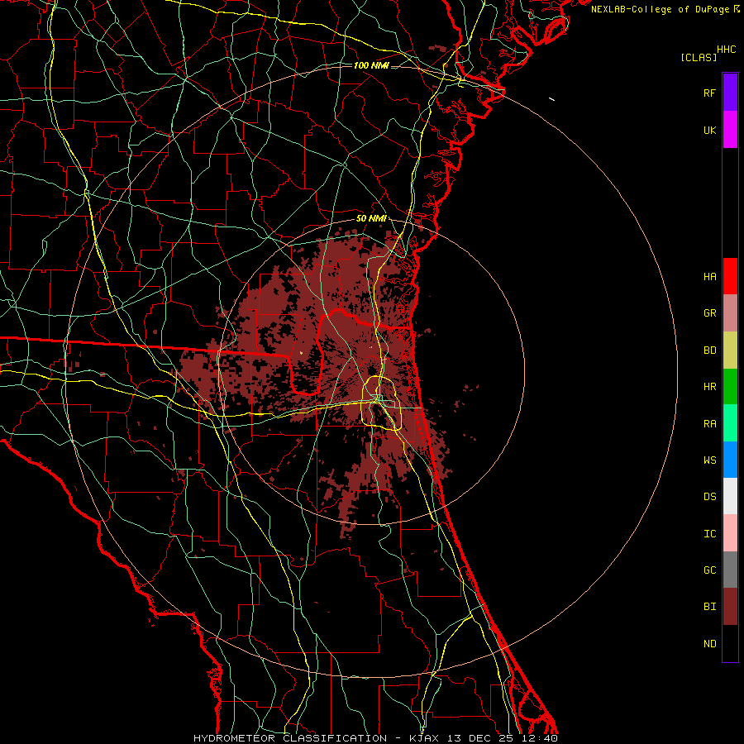Viewport: 744px width, 744px height.
Task: Click the NEXLAB-College of DuPage text
Action: (660, 9)
